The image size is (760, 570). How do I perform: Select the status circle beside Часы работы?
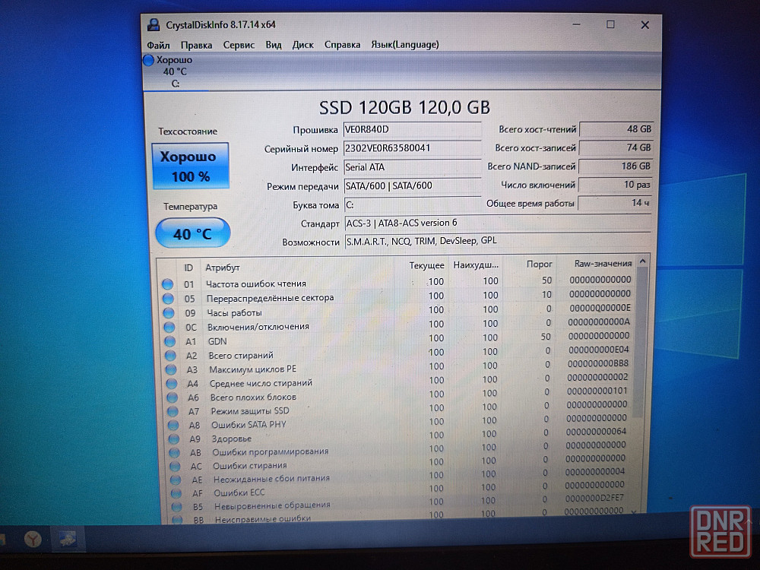coord(169,313)
